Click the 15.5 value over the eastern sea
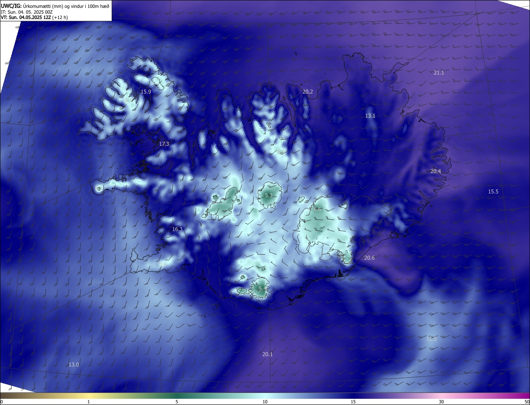 click(493, 191)
